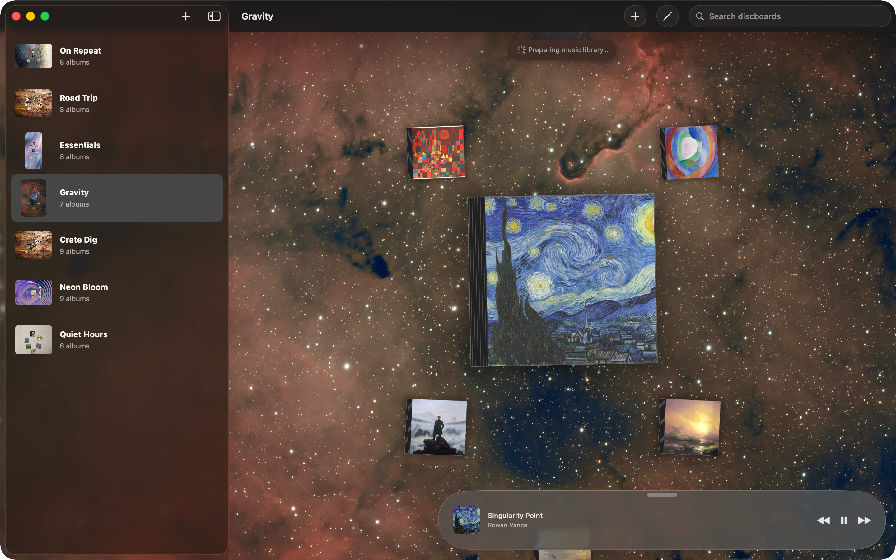896x560 pixels.
Task: Click the colorful concentric circles album
Action: (x=689, y=152)
